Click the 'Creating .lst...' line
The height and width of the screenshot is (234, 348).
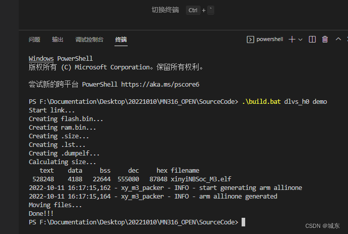point(57,145)
